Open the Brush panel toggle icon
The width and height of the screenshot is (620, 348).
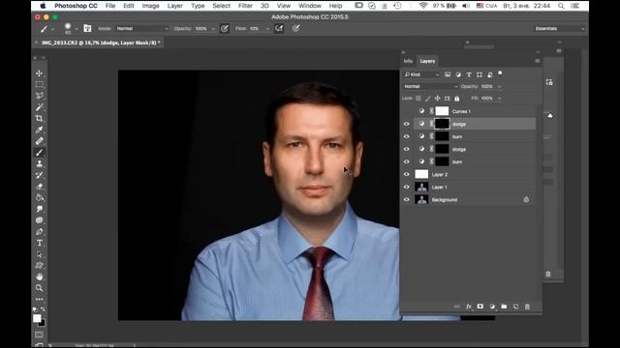(87, 28)
